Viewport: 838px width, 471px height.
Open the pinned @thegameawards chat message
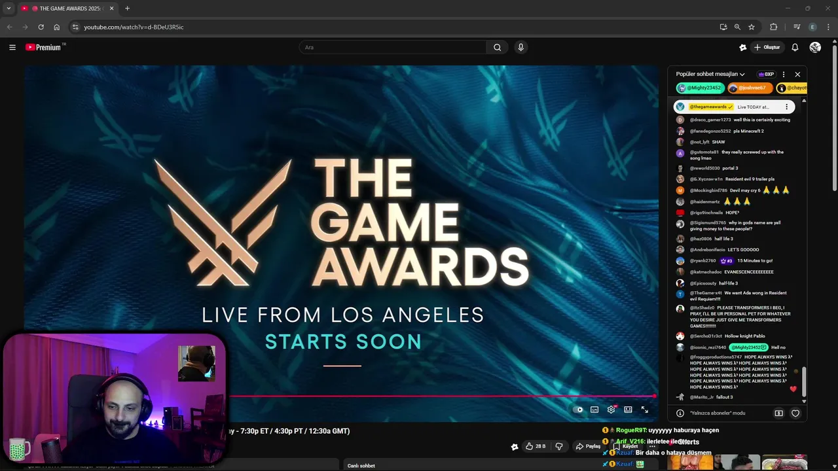(x=734, y=107)
